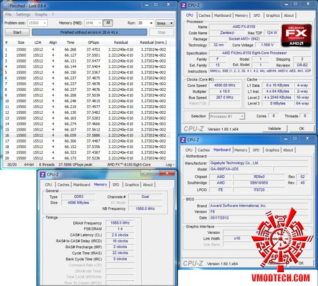
Task: Open the Problem size dropdown
Action: (45, 23)
